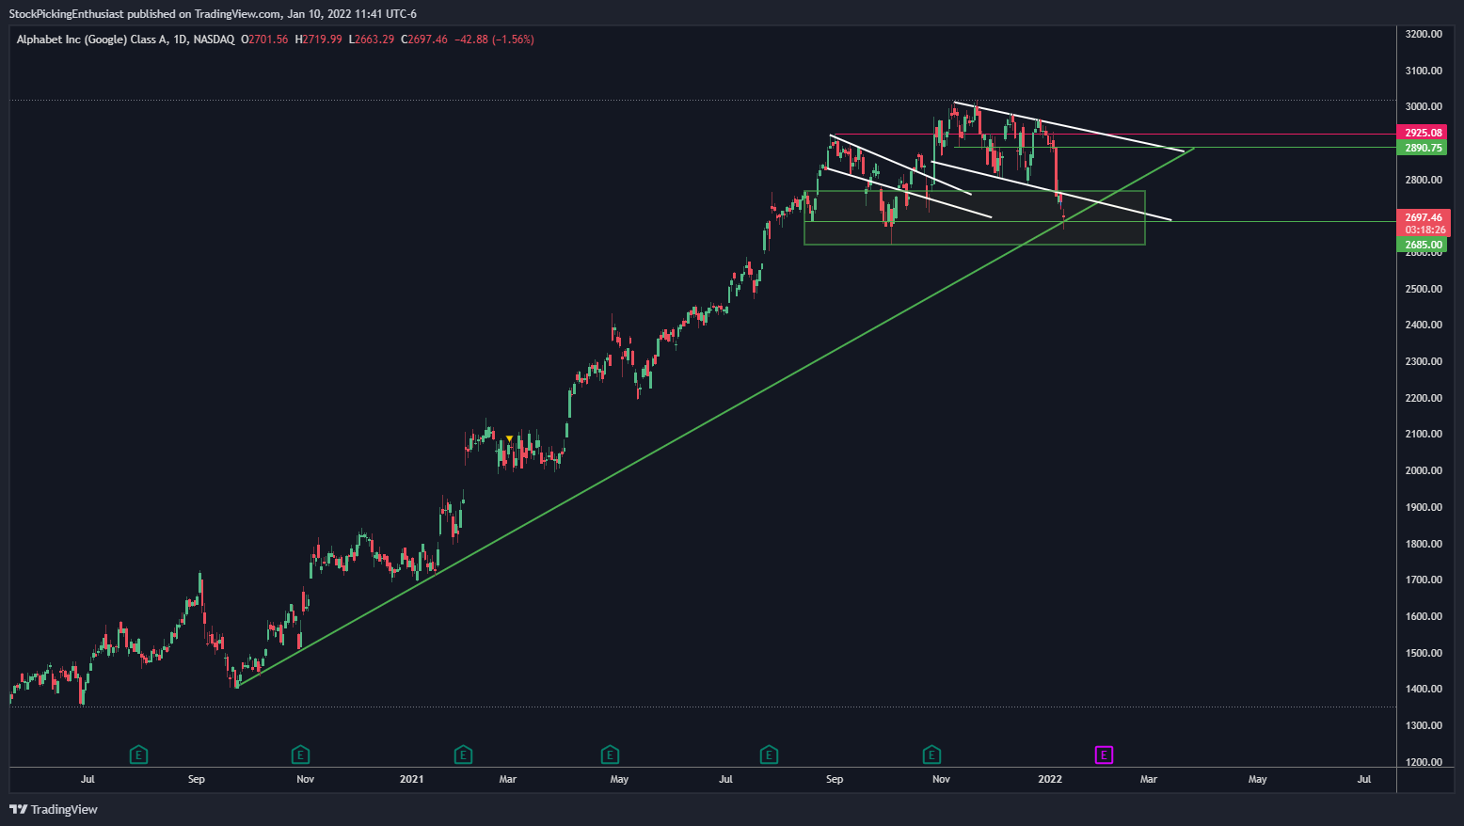Click the H2719.99 high value
The width and height of the screenshot is (1464, 826).
[x=318, y=40]
